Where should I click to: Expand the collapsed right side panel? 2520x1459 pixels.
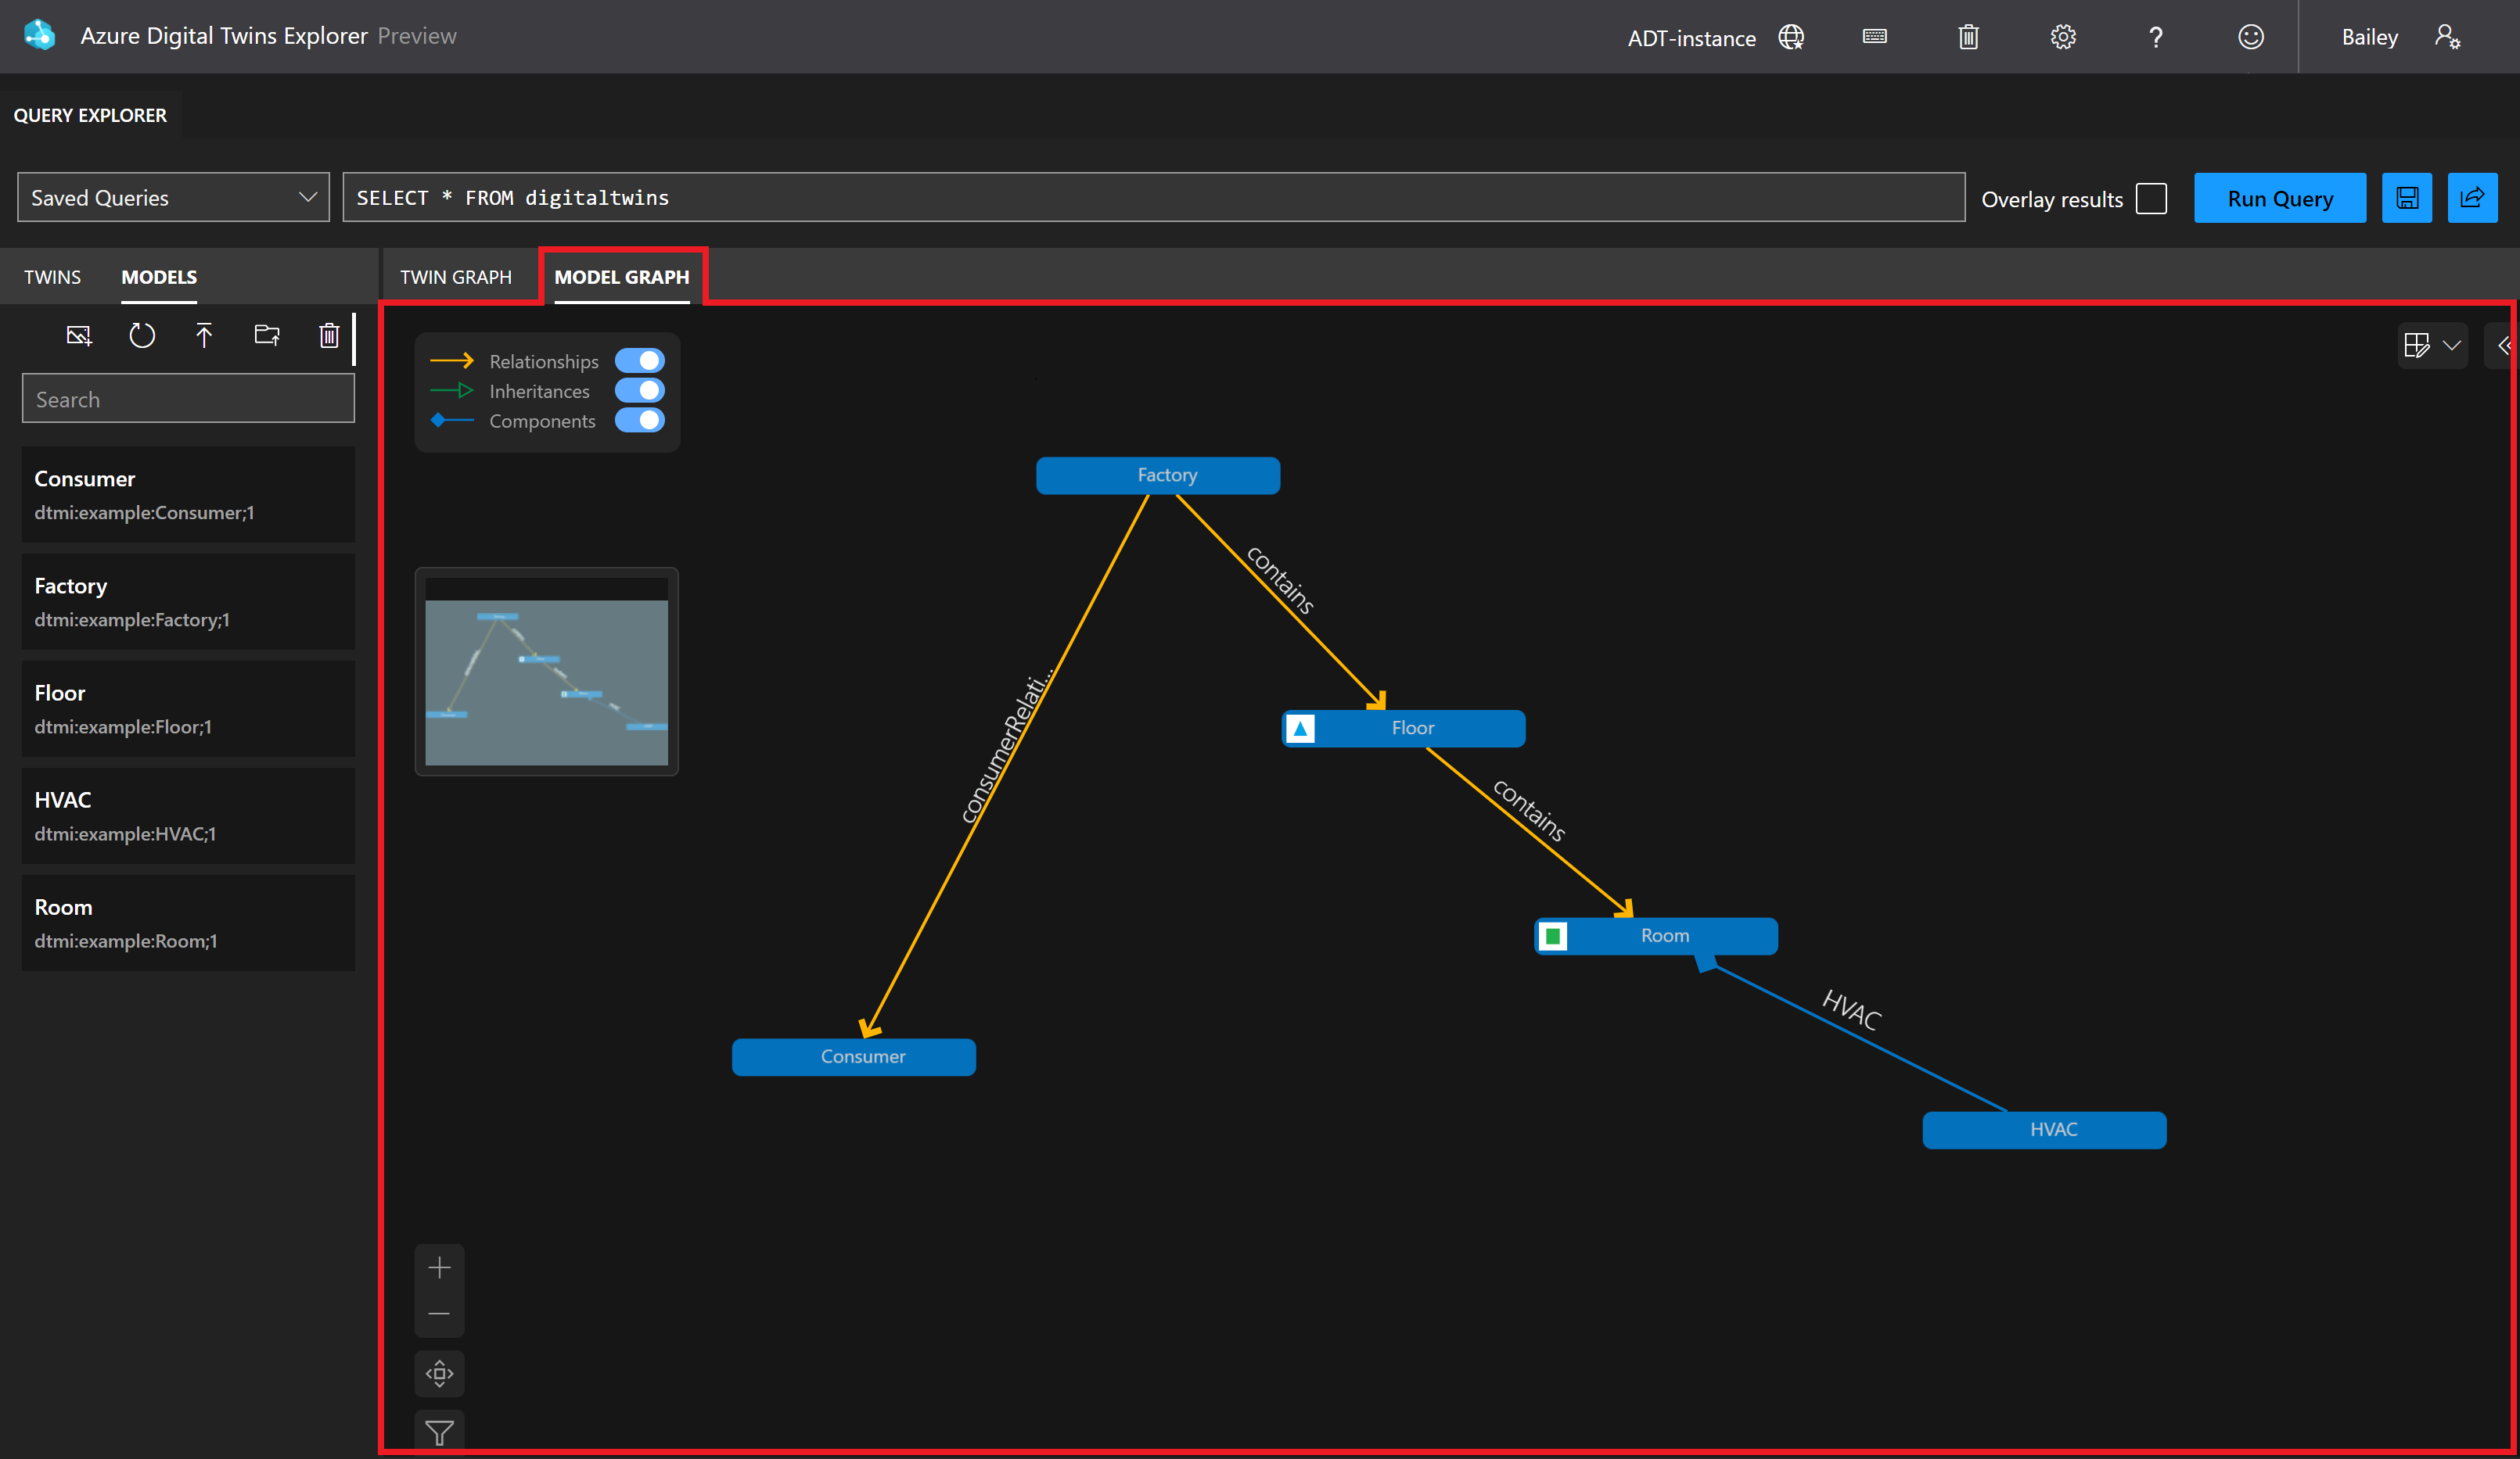(x=2502, y=346)
